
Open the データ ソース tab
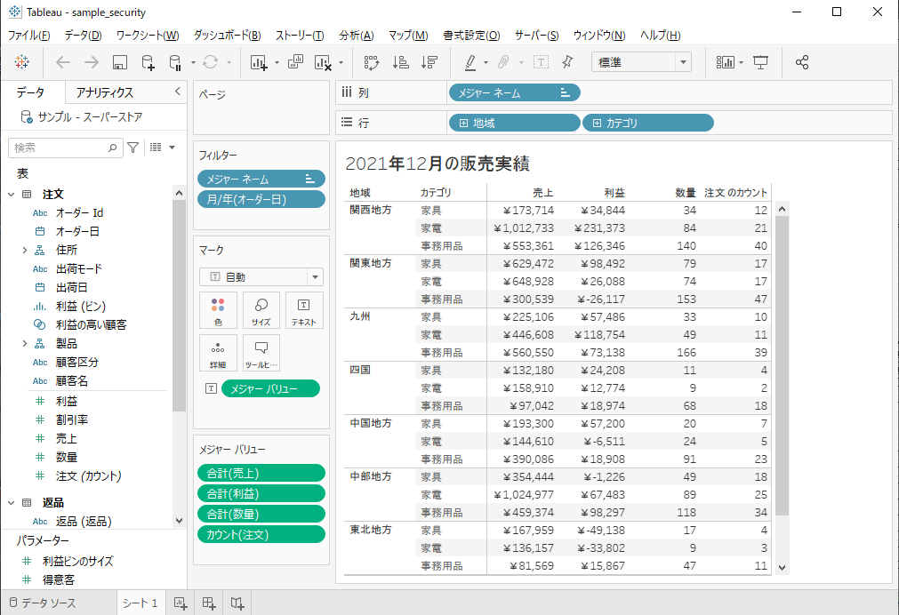tap(49, 603)
